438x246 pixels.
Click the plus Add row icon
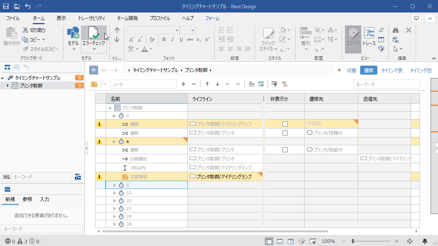click(183, 84)
